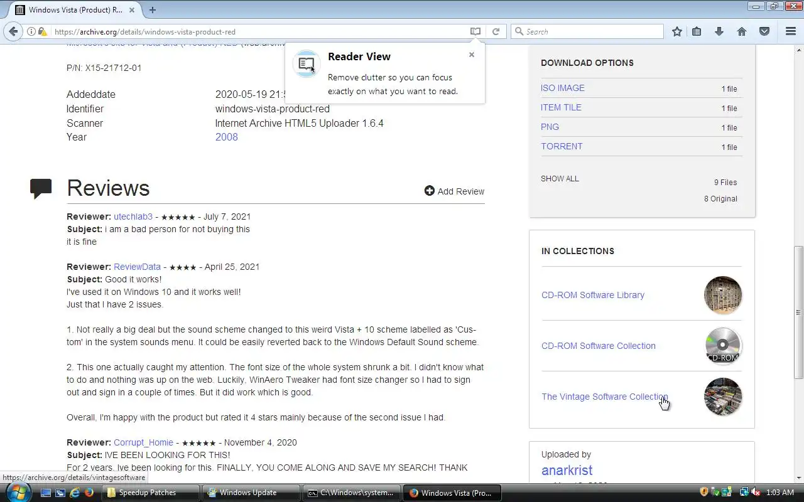Click Vintage Software Collection thumbnail image

(723, 397)
